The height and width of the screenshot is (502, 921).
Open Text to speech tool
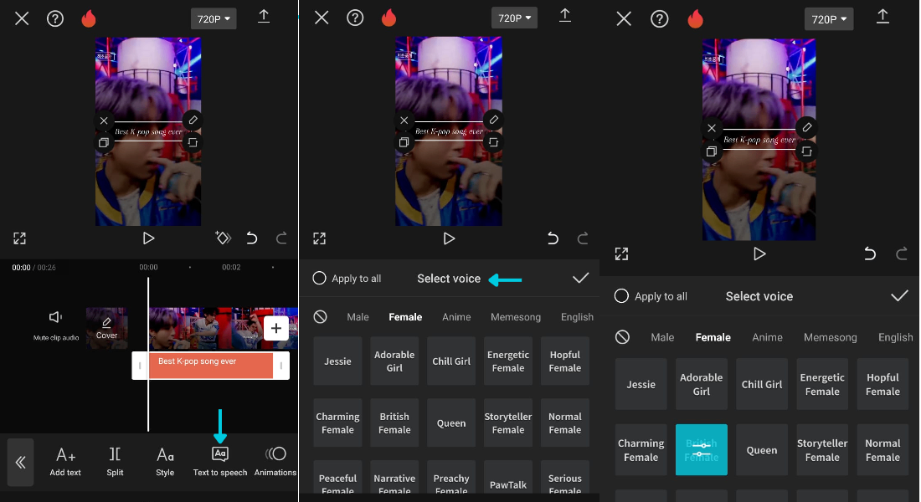pyautogui.click(x=220, y=462)
